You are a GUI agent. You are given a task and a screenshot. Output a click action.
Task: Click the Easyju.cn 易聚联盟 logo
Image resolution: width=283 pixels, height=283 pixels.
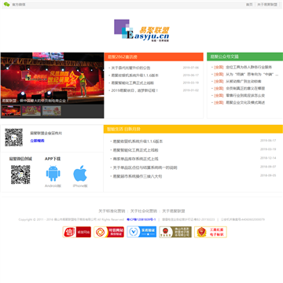point(141,31)
